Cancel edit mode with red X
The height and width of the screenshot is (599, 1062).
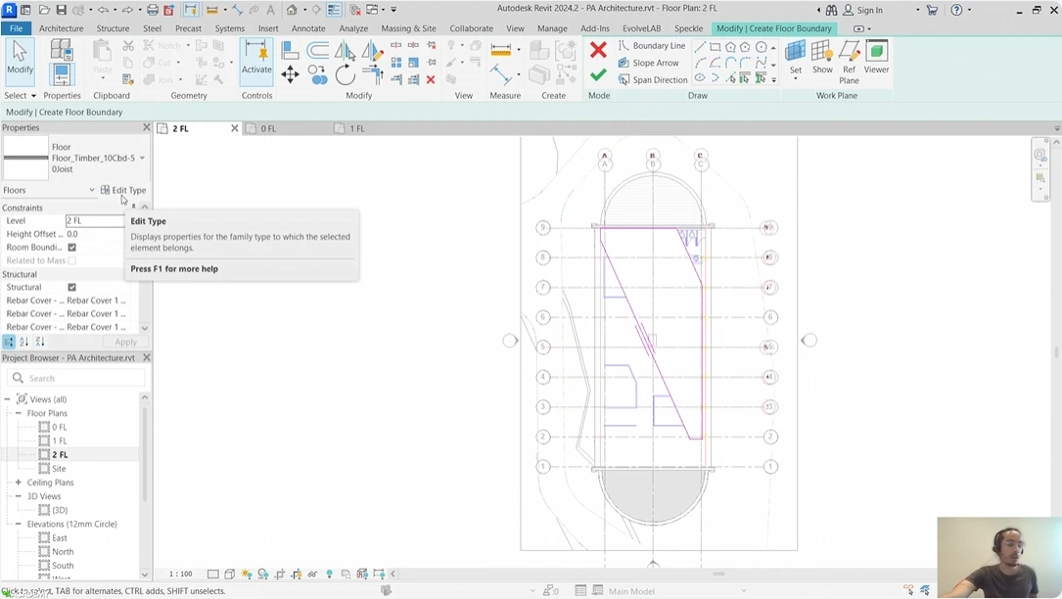coord(598,50)
